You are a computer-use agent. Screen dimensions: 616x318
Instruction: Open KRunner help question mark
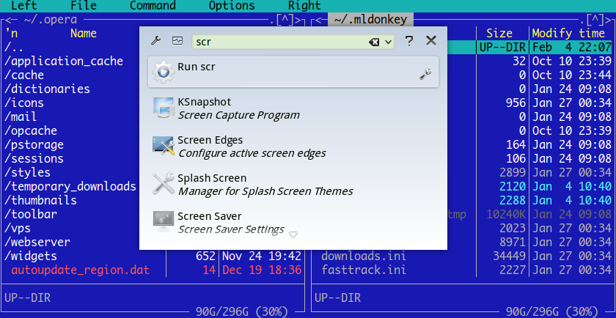pos(409,41)
